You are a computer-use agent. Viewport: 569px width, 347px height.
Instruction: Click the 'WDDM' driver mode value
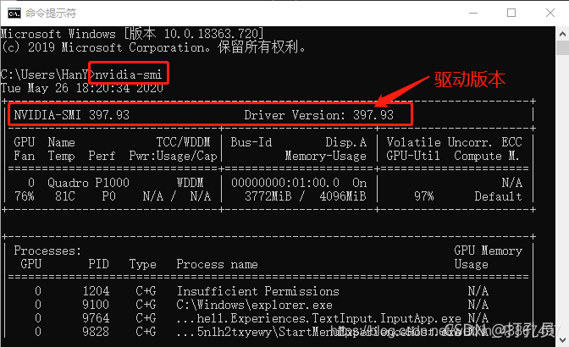pyautogui.click(x=190, y=183)
